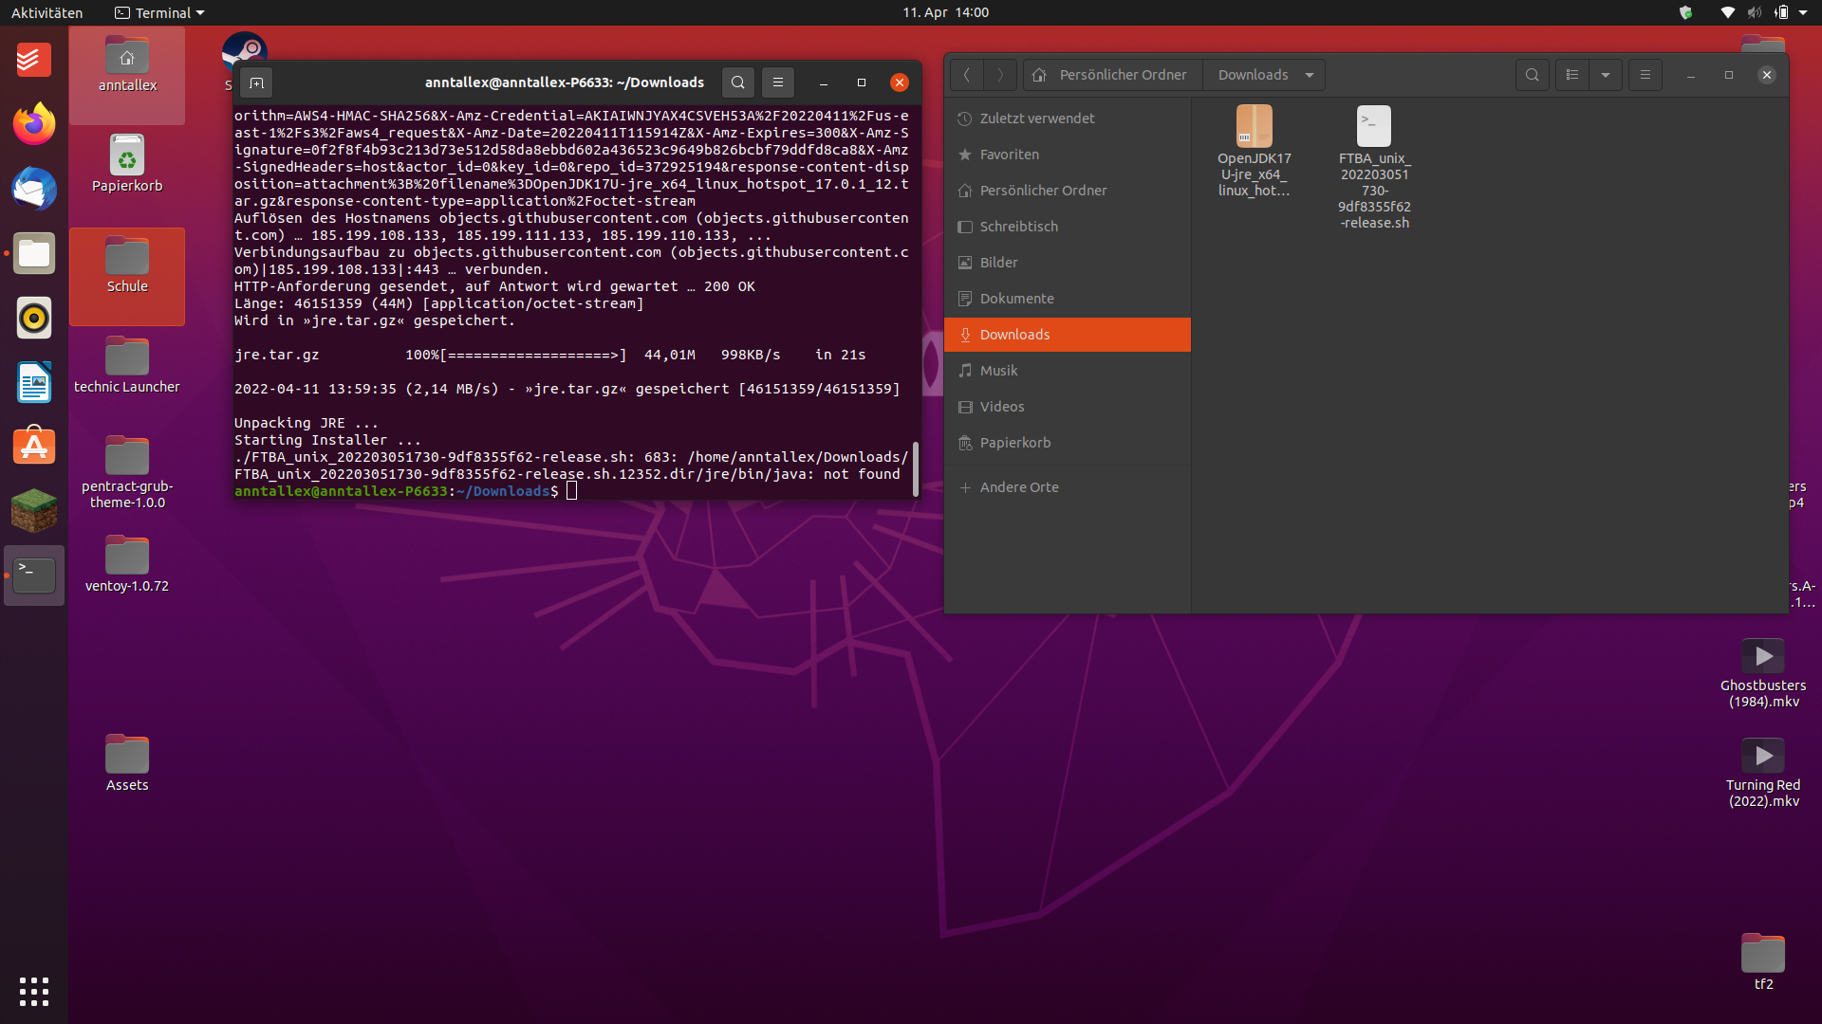
Task: Open the Wi-Fi status icon
Action: point(1727,12)
